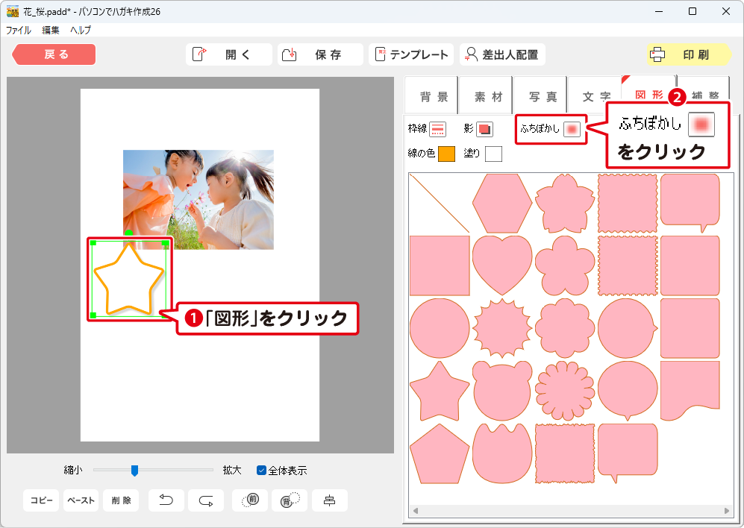Switch to the 写真 tab
This screenshot has width=744, height=528.
tap(543, 97)
